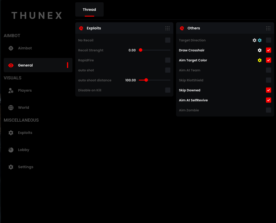The height and width of the screenshot is (223, 276).
Task: Click the Lobby speedometer icon
Action: (x=11, y=150)
